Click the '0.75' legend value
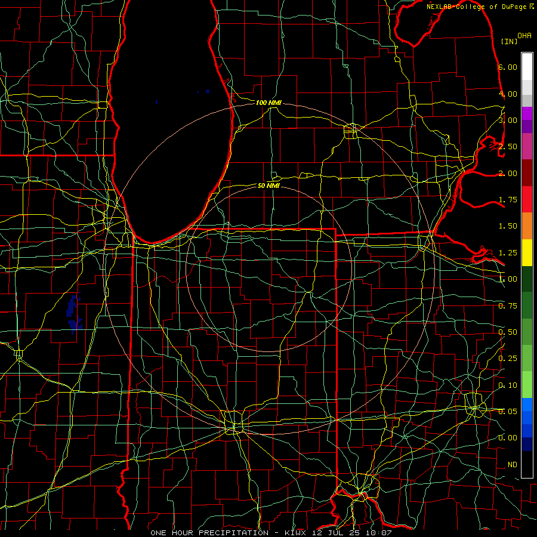The width and height of the screenshot is (537, 537). point(508,306)
